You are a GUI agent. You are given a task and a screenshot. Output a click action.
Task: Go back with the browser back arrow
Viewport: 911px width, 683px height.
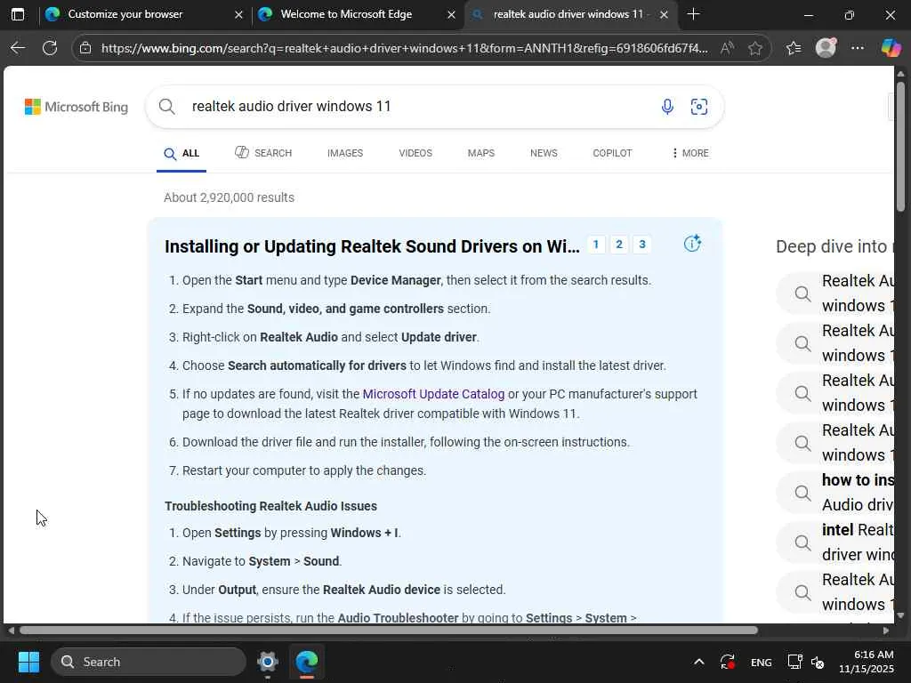coord(18,48)
